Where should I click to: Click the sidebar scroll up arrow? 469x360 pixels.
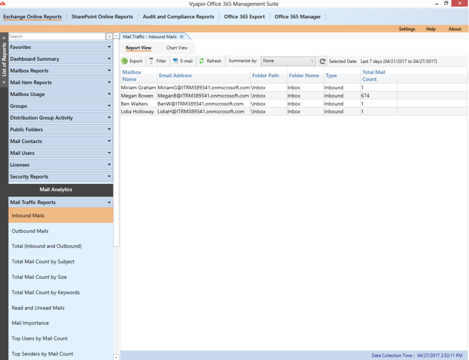pos(116,36)
